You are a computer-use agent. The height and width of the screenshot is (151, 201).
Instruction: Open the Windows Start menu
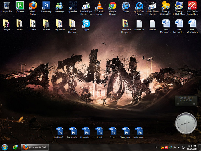pos(5,147)
